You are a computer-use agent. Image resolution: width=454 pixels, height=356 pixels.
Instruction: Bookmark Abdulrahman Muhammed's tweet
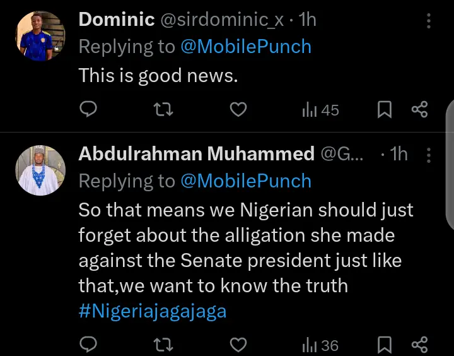(x=384, y=345)
